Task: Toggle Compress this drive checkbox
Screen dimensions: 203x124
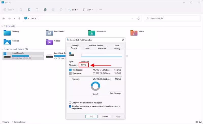Action: [70, 103]
